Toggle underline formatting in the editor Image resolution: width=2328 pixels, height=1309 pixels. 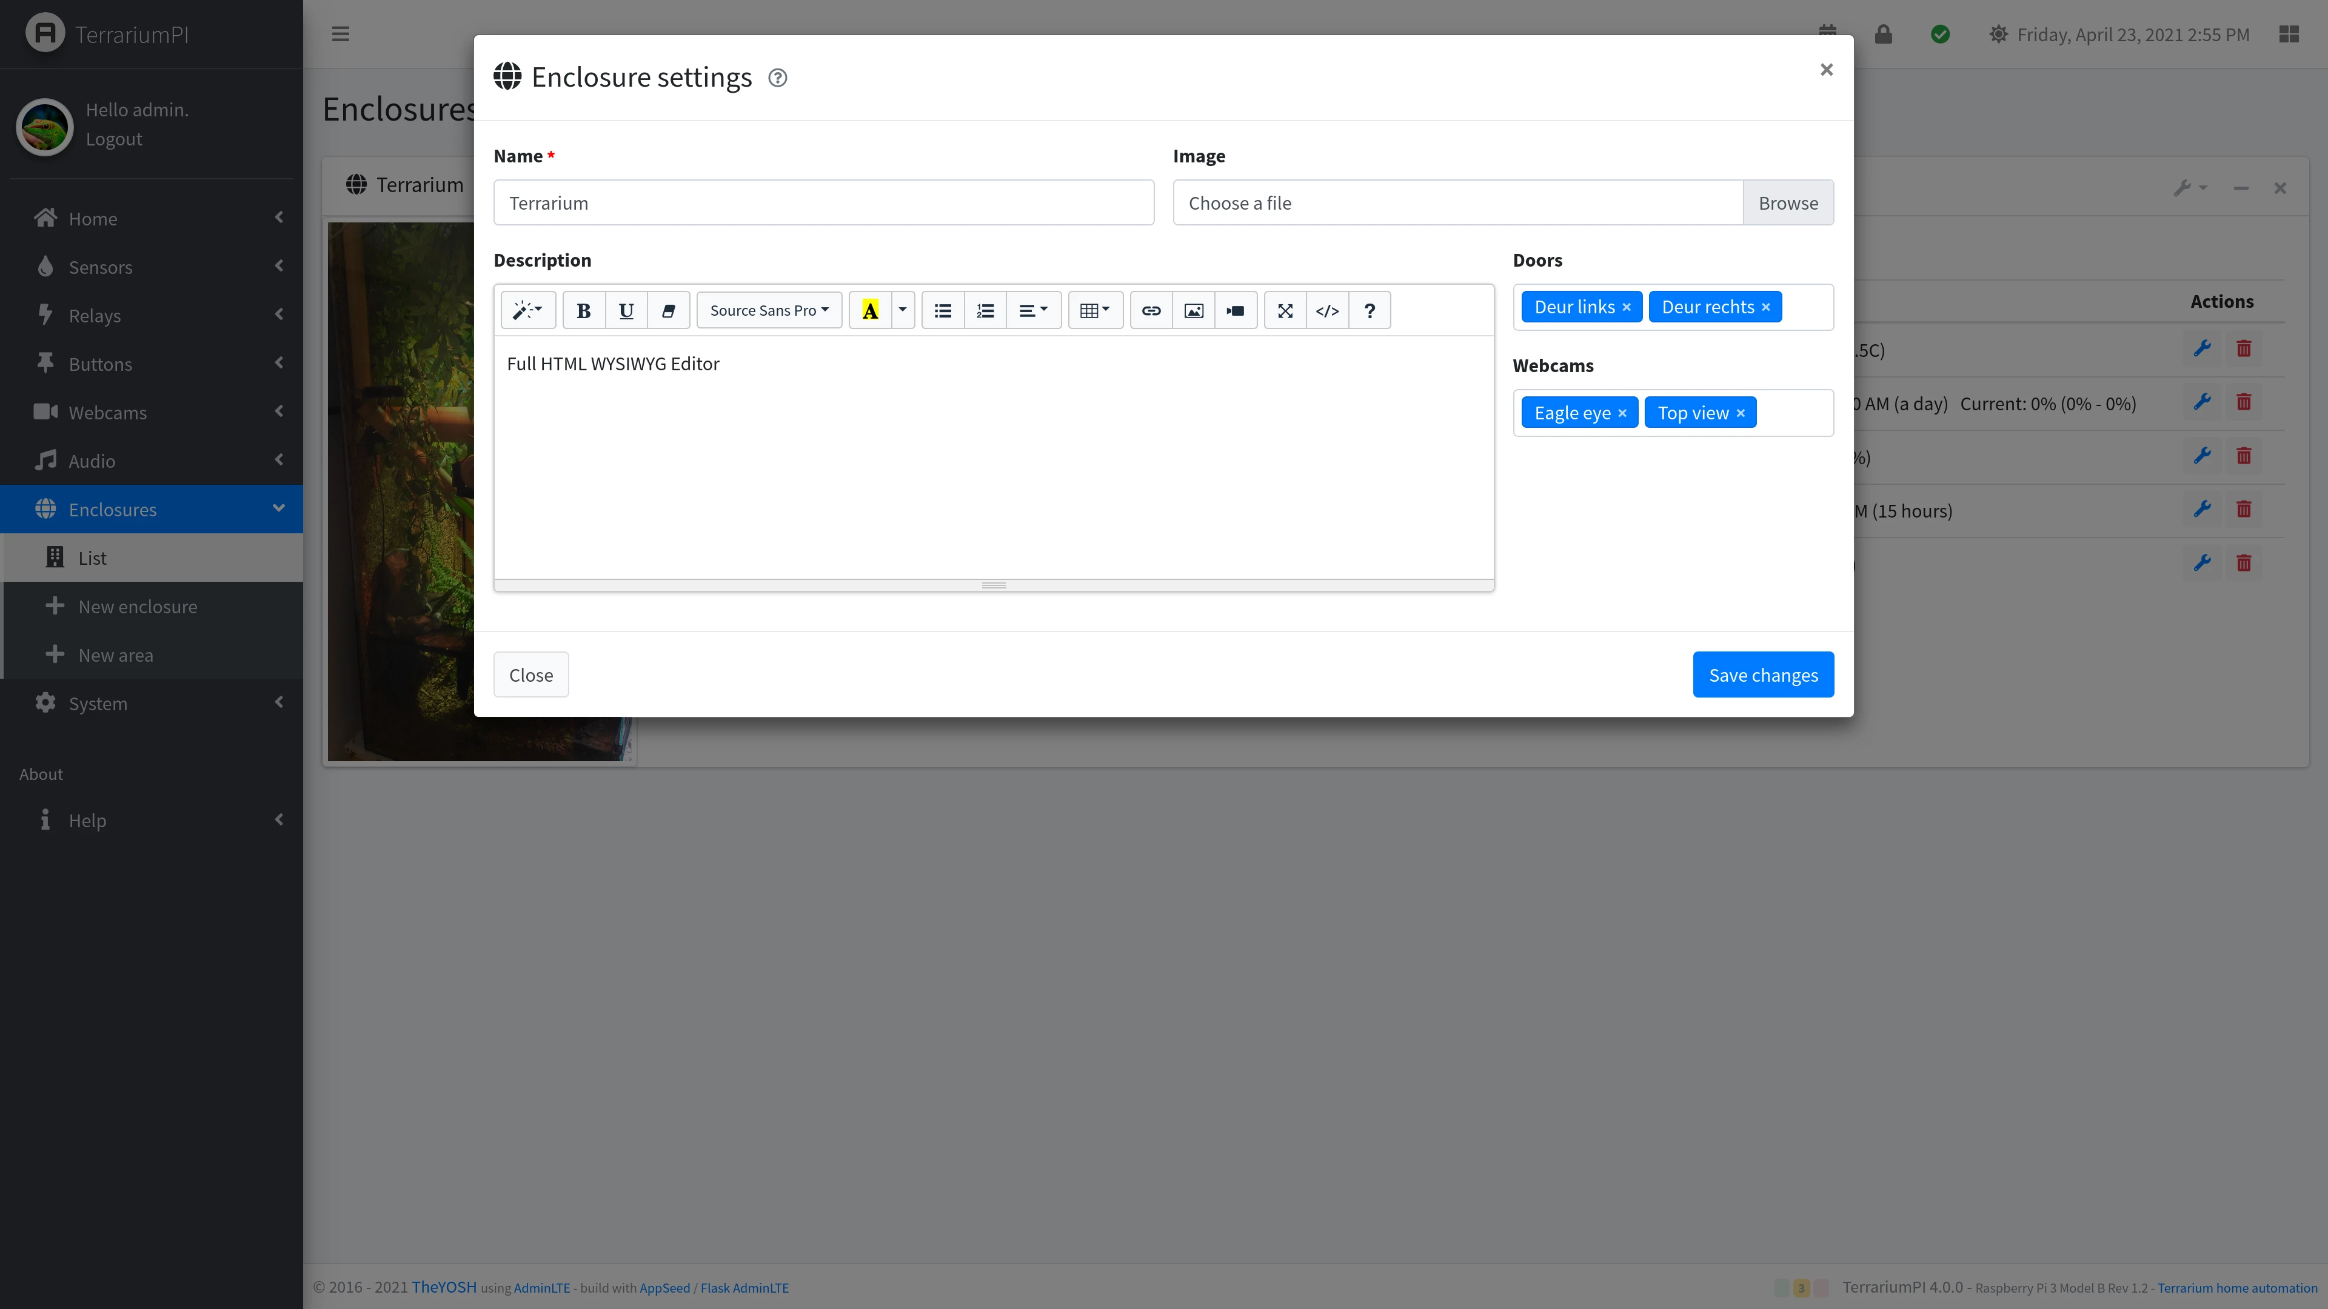pos(626,311)
